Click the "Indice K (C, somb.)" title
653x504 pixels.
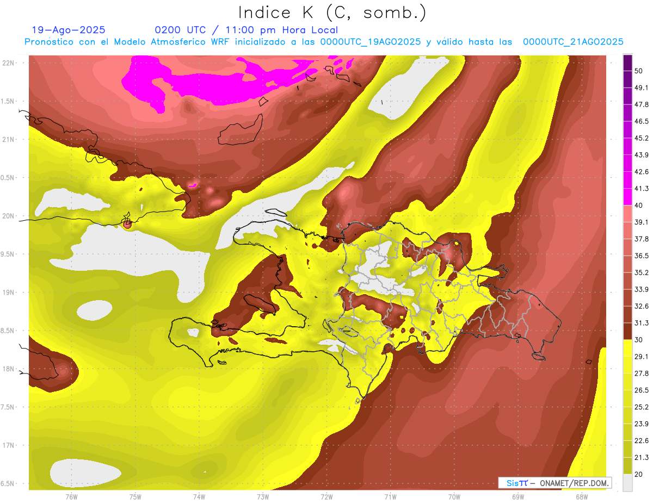tap(332, 13)
